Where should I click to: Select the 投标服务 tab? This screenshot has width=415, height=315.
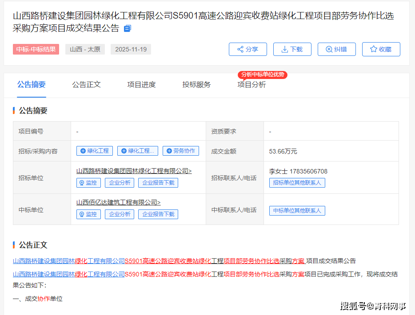tap(196, 85)
